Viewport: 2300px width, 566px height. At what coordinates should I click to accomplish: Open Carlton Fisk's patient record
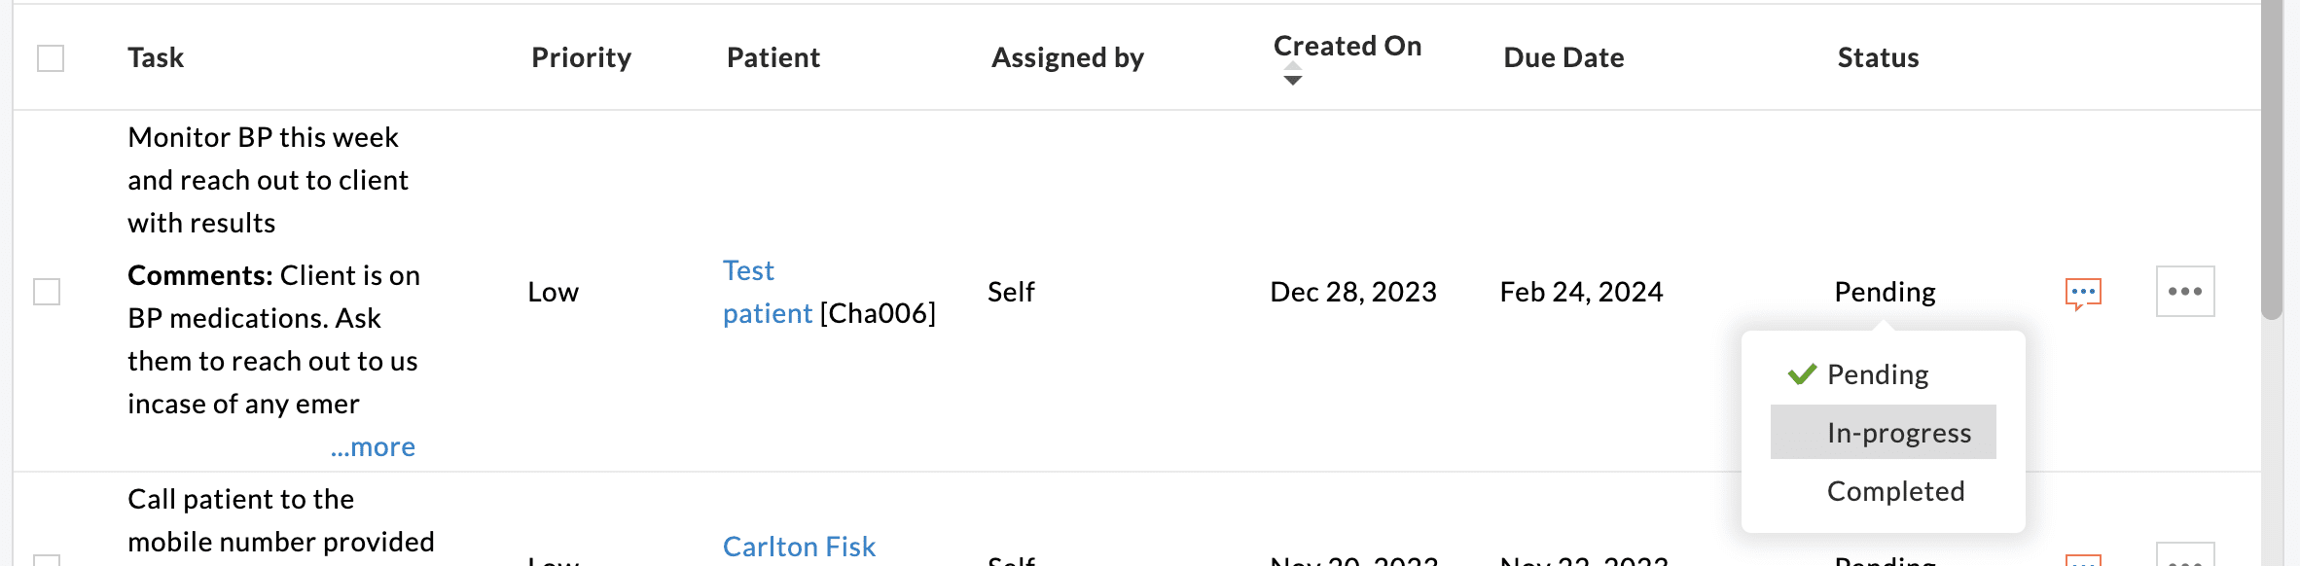pyautogui.click(x=798, y=547)
